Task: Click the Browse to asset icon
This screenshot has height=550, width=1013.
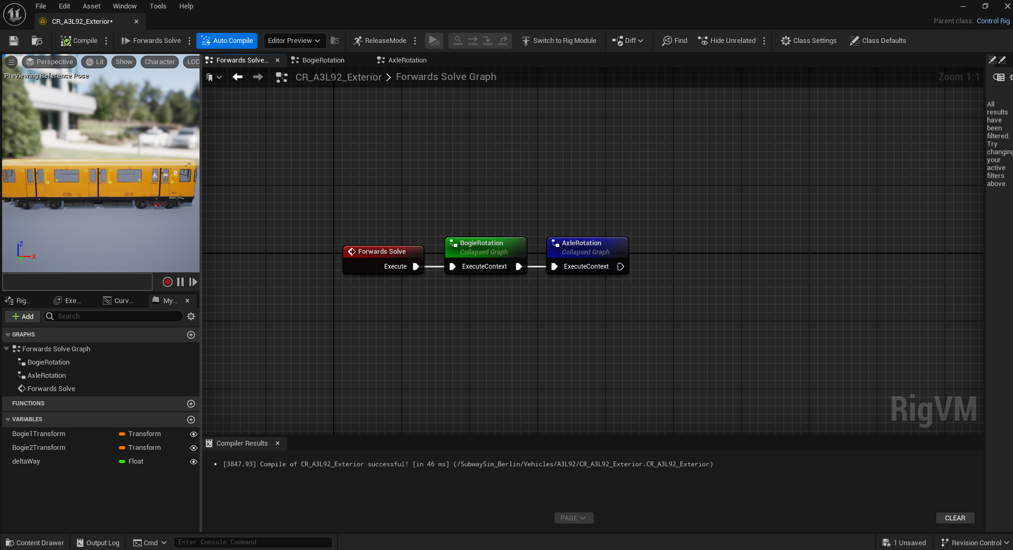Action: pyautogui.click(x=37, y=41)
